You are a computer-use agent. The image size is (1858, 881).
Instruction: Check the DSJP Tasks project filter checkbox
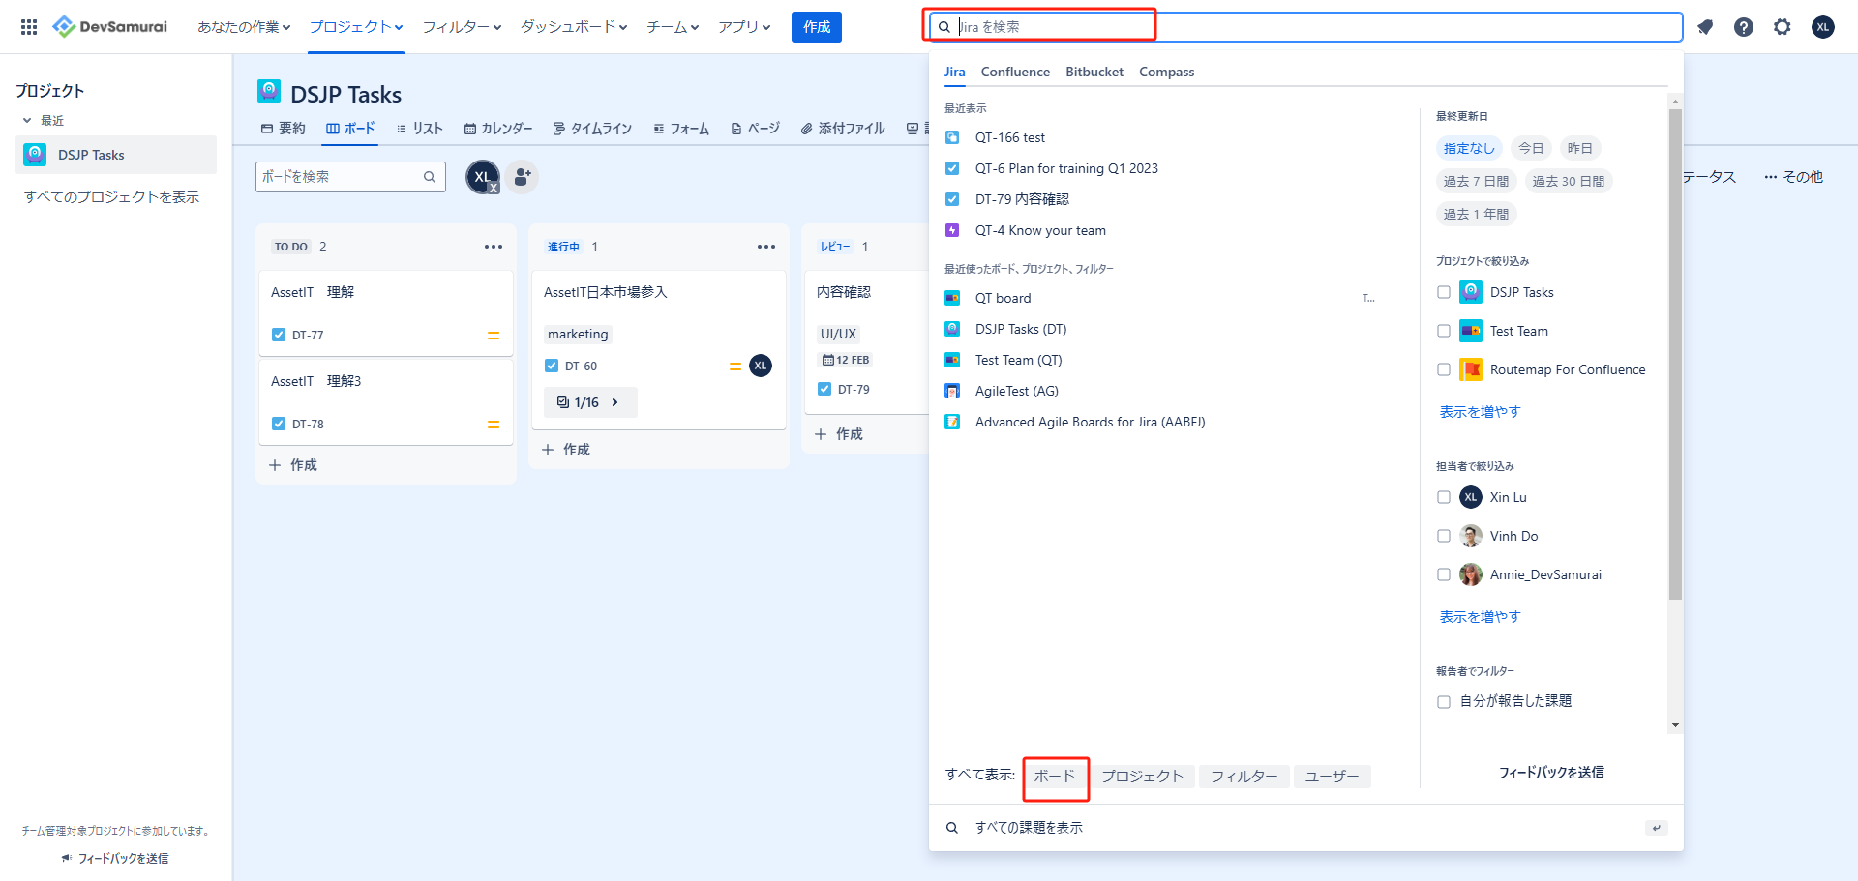[1444, 292]
